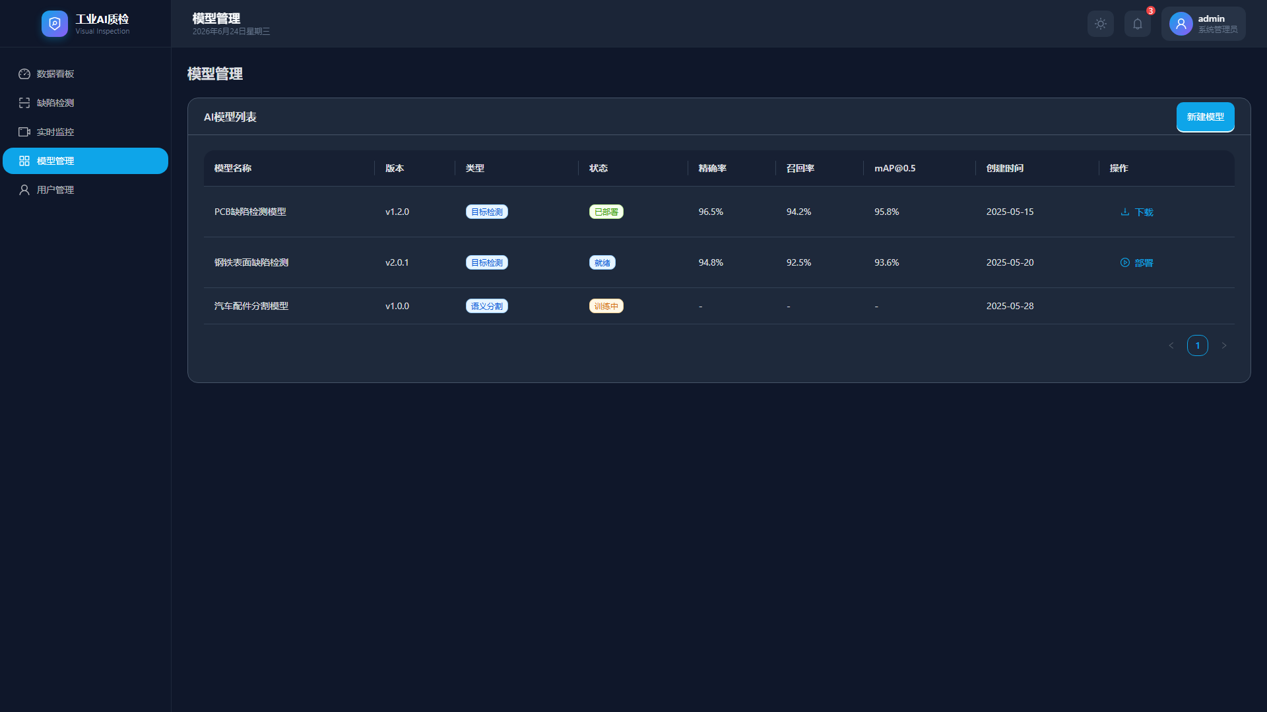This screenshot has width=1267, height=712.
Task: Click the 缺陷检测 scan icon
Action: 24,103
